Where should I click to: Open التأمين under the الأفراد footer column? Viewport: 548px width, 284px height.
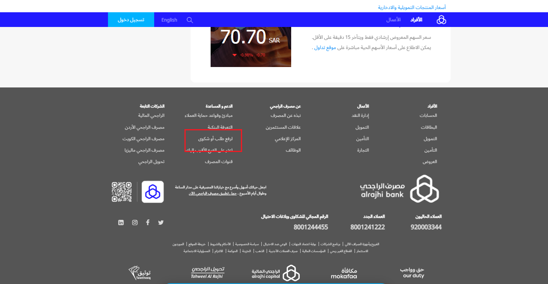point(431,150)
